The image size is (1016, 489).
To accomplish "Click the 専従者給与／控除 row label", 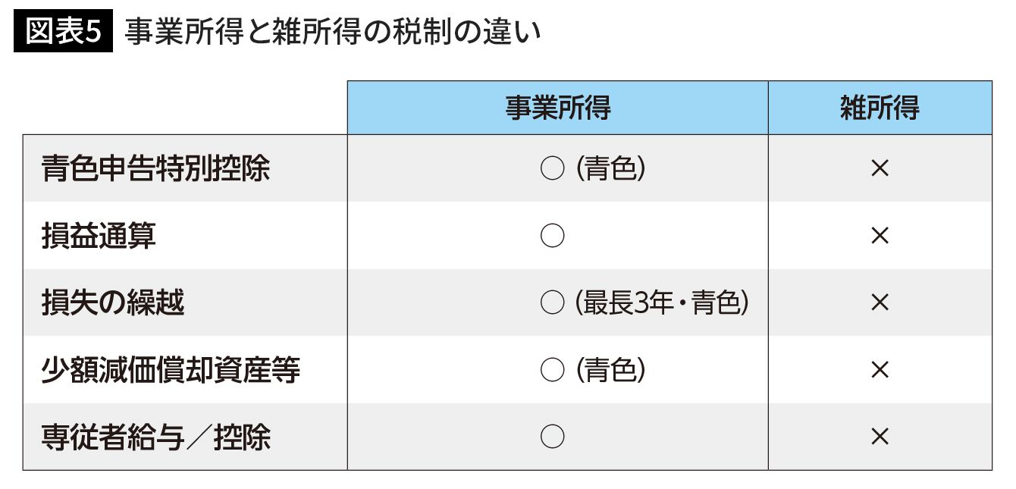I will (156, 437).
